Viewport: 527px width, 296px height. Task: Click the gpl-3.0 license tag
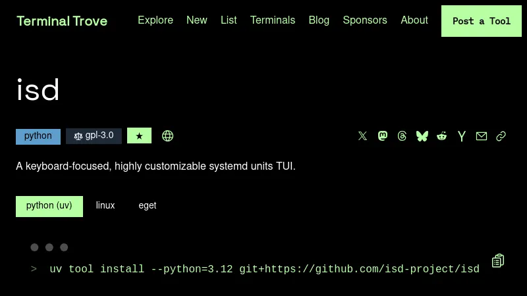(94, 136)
